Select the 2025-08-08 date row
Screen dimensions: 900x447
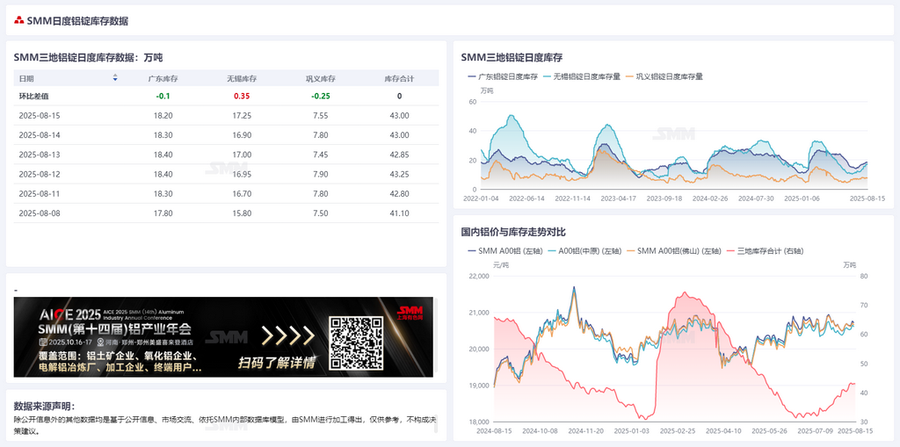[226, 213]
